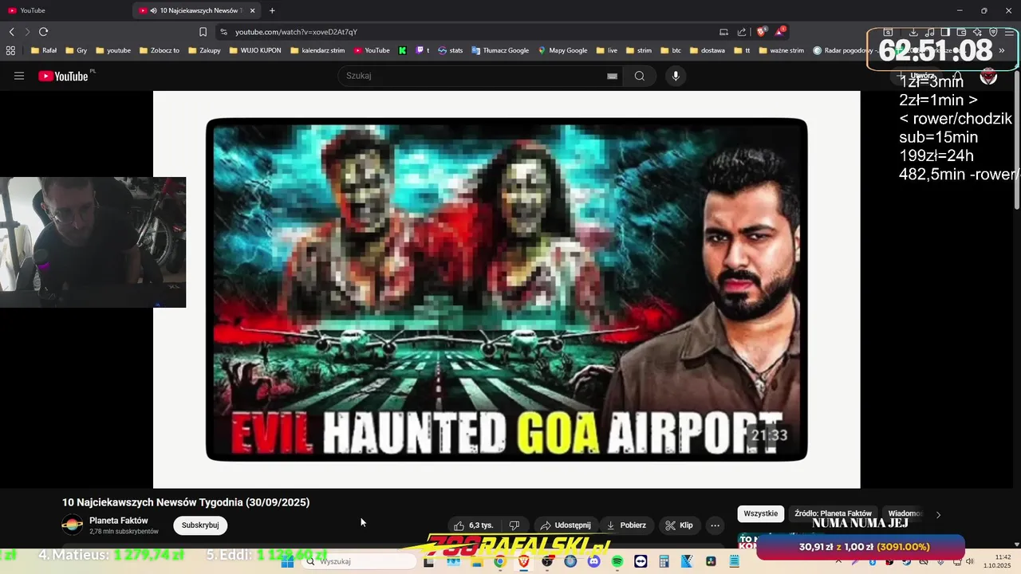Expand the WUJO KUPON bookmark folder

coord(254,50)
